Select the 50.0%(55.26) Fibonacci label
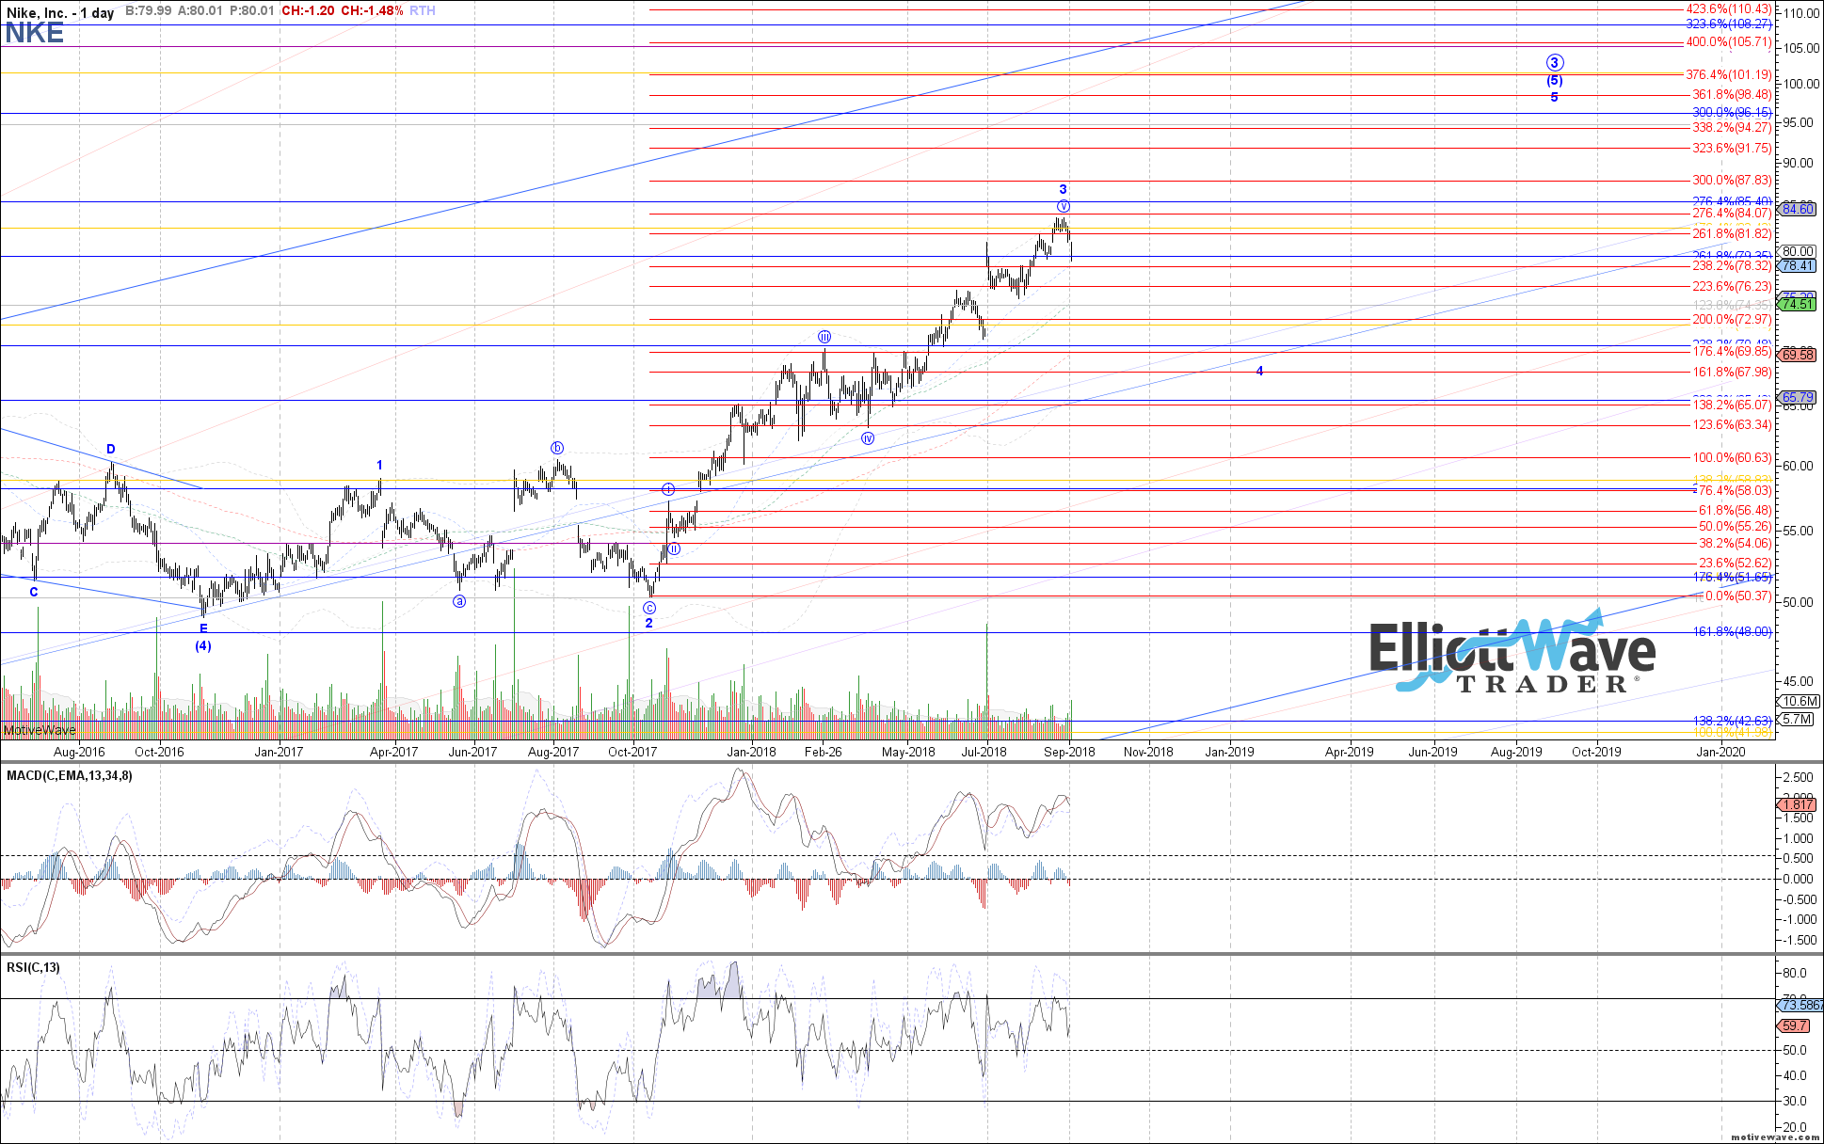This screenshot has width=1824, height=1144. [x=1735, y=526]
